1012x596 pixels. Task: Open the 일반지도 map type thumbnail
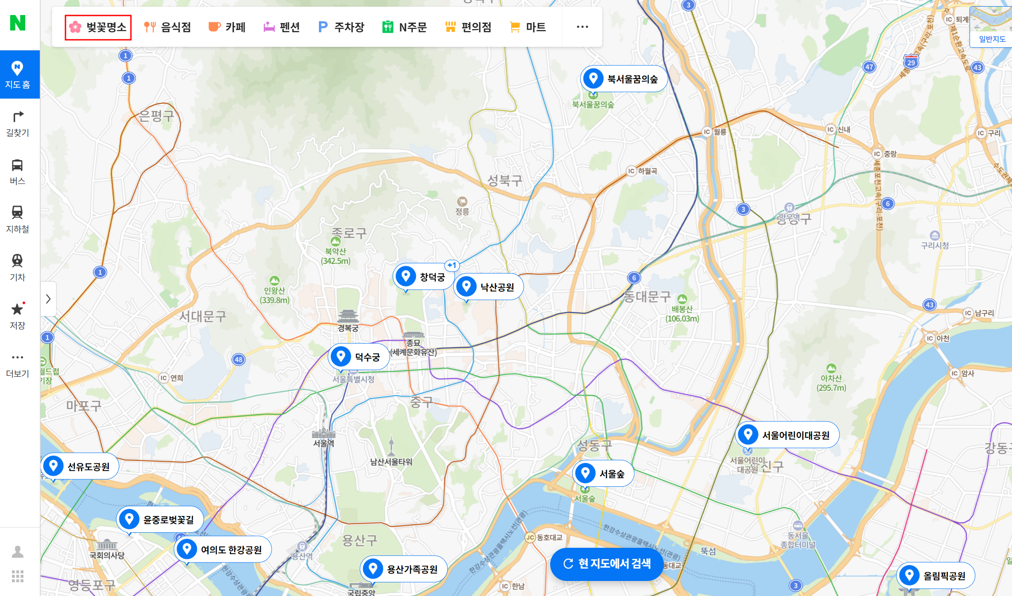pyautogui.click(x=992, y=27)
